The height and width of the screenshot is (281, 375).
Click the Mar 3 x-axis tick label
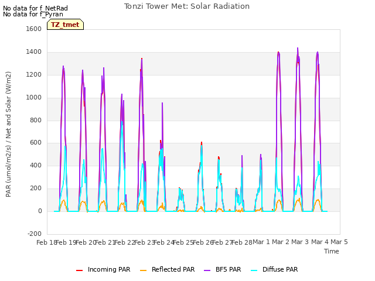click(x=300, y=242)
